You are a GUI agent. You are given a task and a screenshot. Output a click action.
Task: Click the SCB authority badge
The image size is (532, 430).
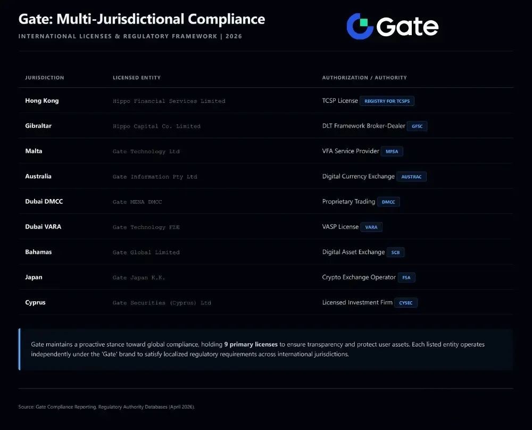coord(395,252)
